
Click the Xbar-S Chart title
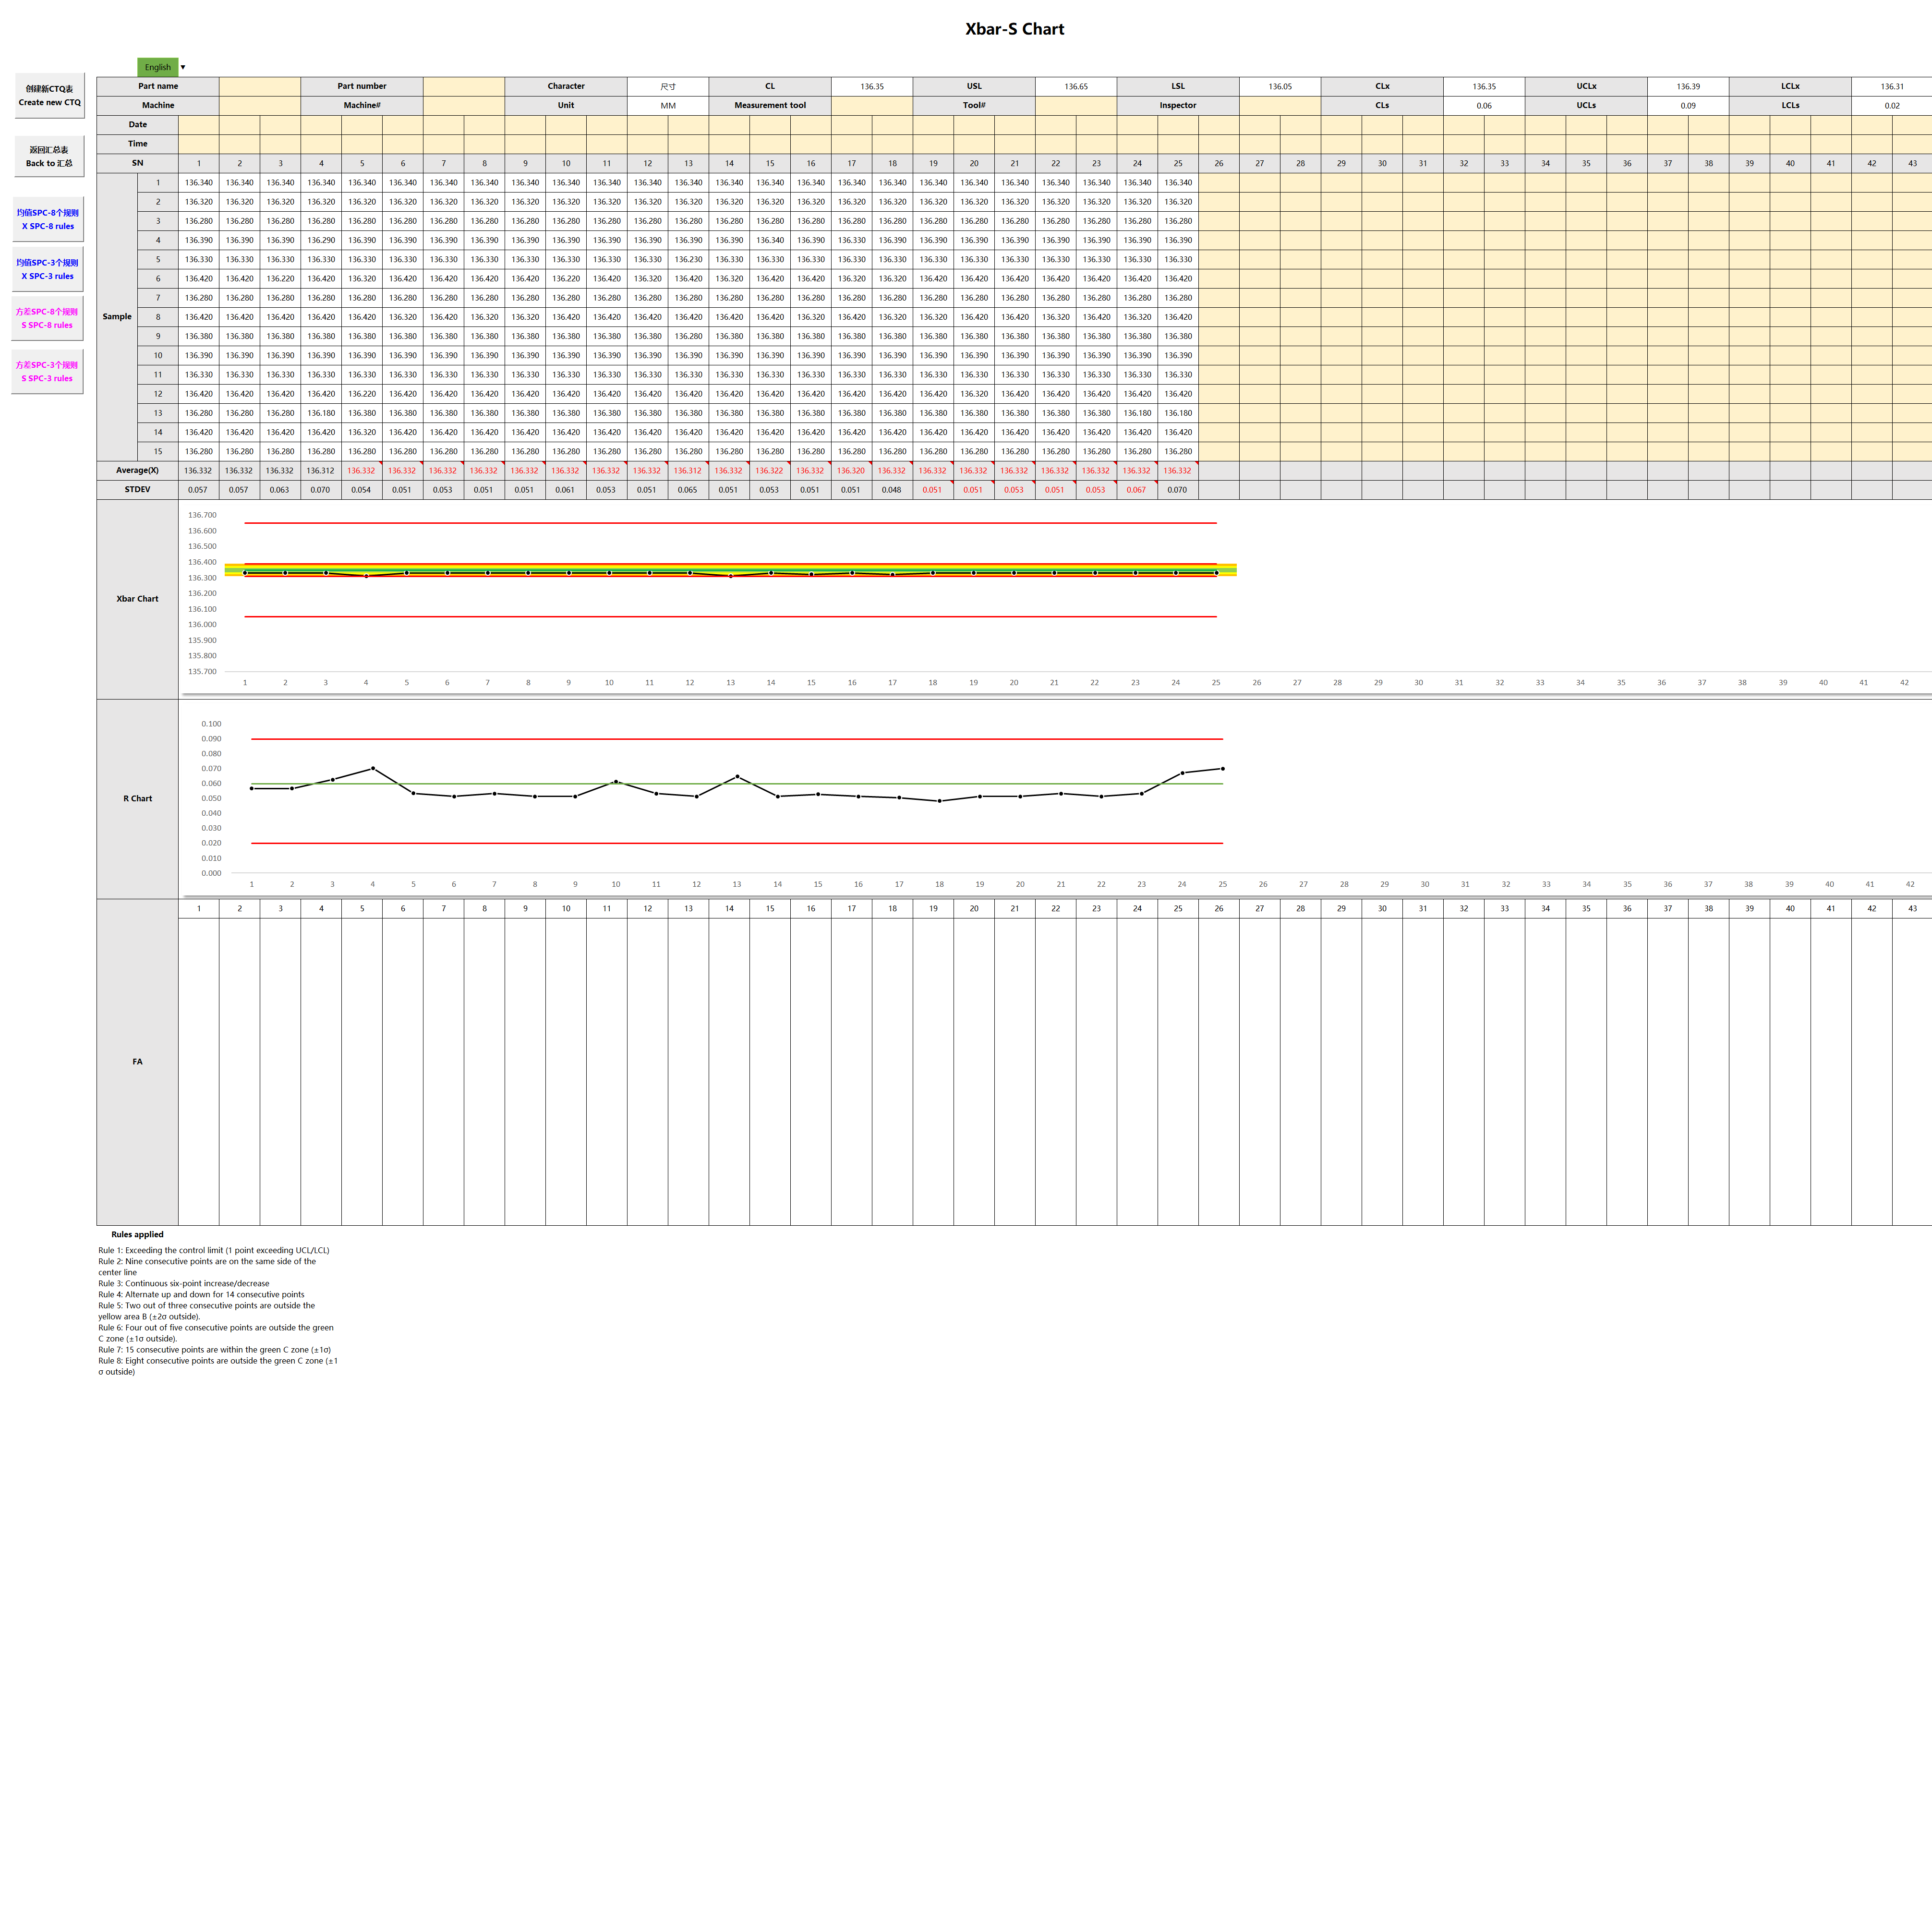coord(1014,29)
